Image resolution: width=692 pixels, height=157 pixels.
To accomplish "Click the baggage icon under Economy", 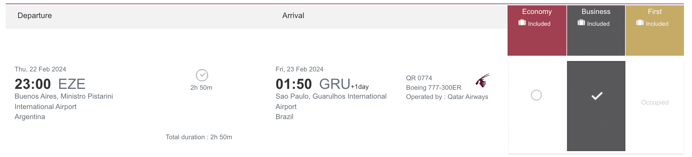I will click(x=522, y=23).
